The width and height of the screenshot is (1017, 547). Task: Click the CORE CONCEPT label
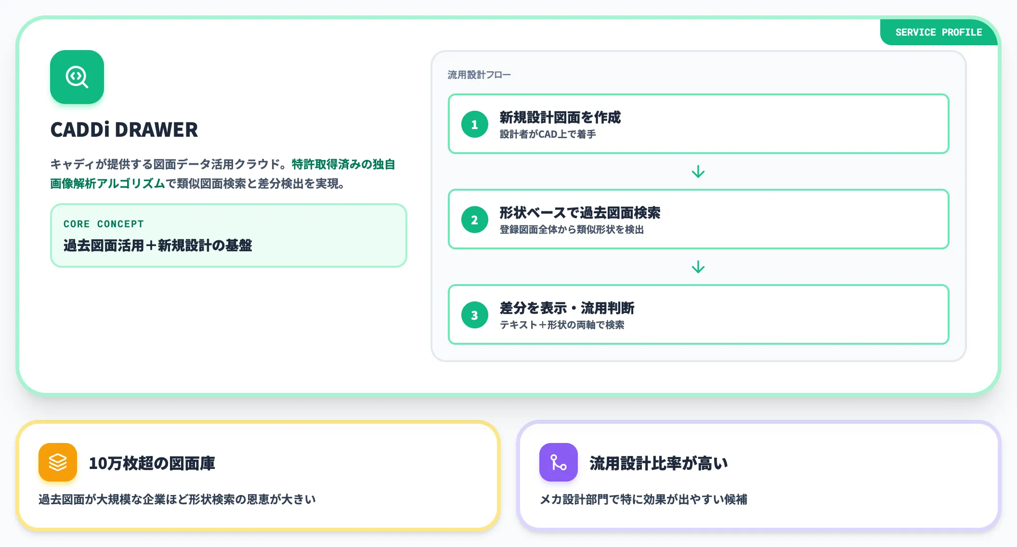coord(104,224)
